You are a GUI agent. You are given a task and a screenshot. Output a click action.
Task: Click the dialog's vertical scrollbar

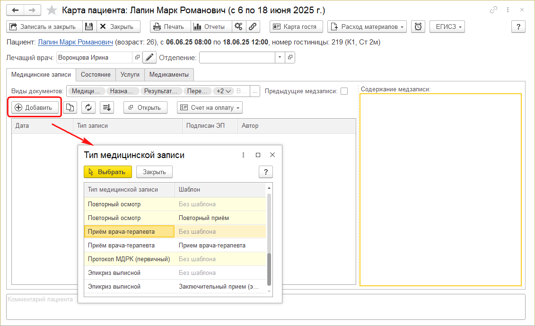(270, 269)
